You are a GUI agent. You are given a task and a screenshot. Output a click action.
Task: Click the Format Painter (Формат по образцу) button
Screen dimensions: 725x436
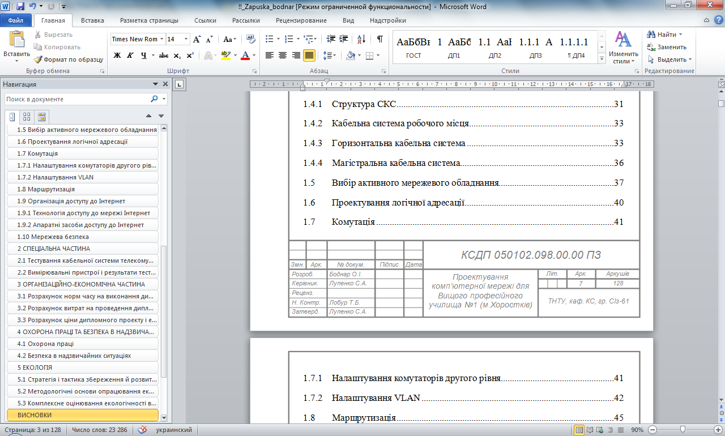[69, 59]
